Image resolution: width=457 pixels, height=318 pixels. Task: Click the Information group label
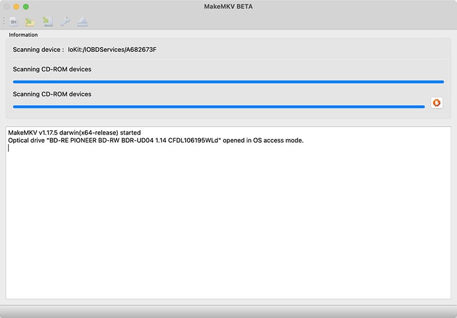click(23, 35)
